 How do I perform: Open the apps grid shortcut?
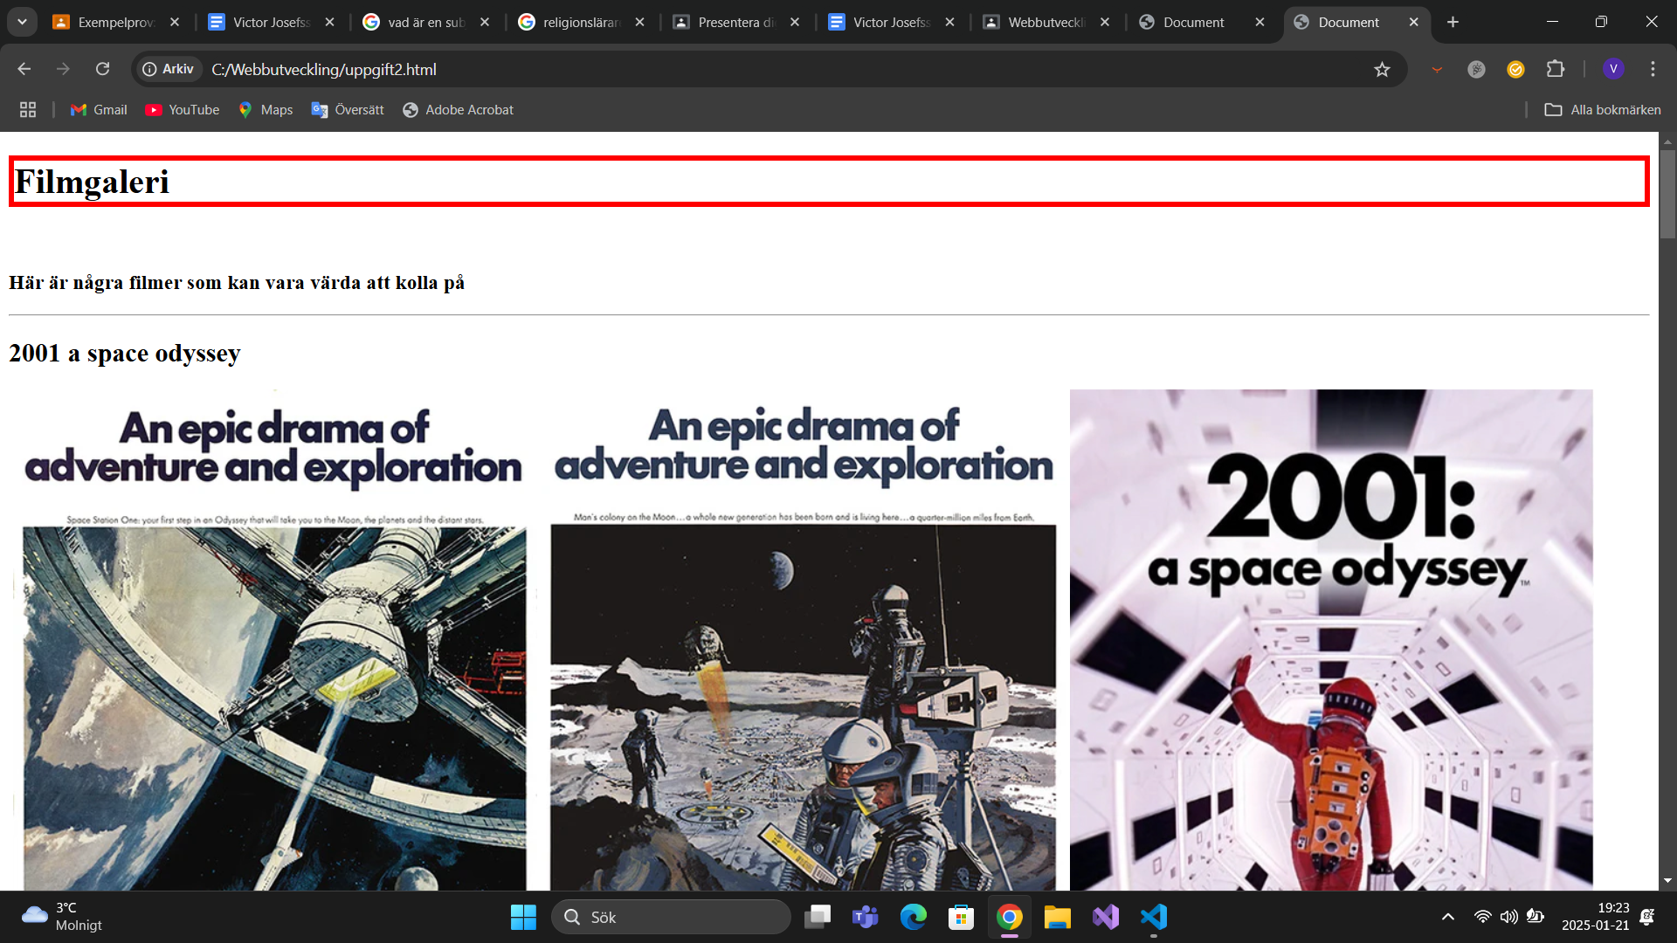coord(28,109)
